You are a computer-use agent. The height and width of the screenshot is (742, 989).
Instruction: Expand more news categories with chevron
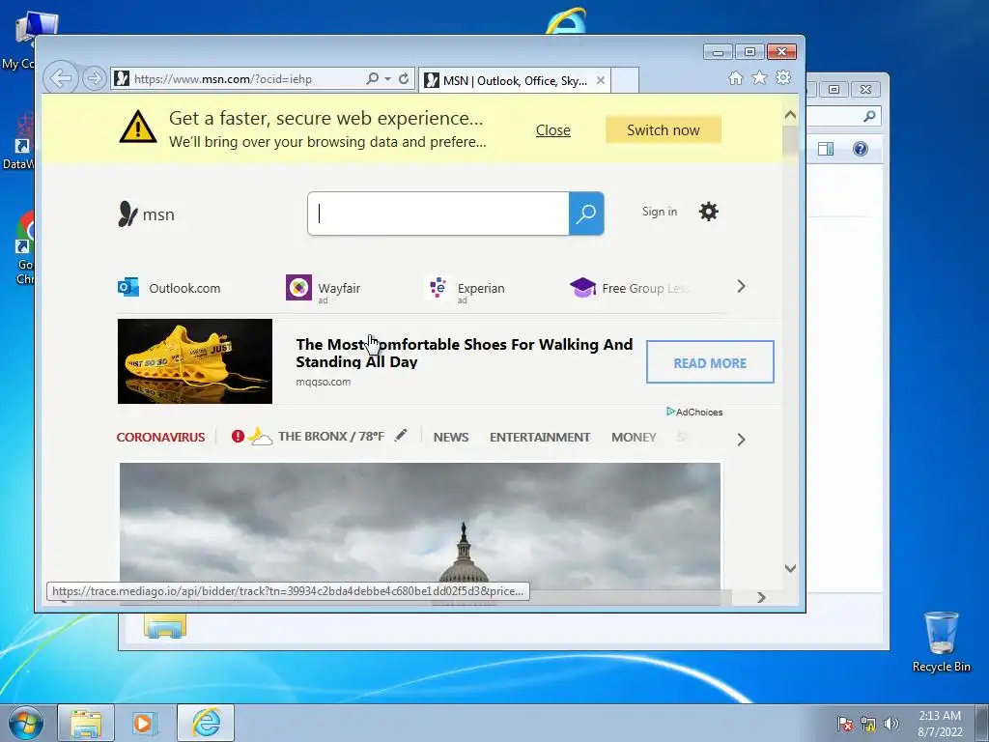741,440
